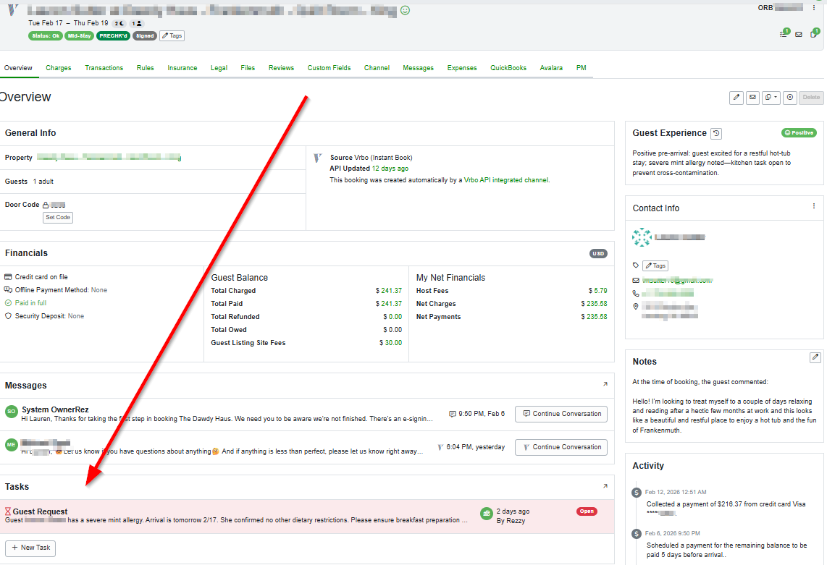827x565 pixels.
Task: Switch to the Charges tab
Action: click(x=59, y=68)
